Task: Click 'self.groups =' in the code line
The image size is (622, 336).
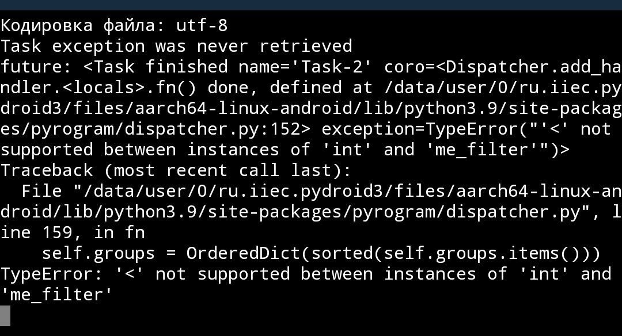Action: point(108,253)
